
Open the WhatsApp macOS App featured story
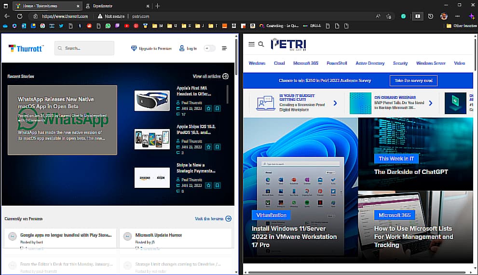[62, 120]
